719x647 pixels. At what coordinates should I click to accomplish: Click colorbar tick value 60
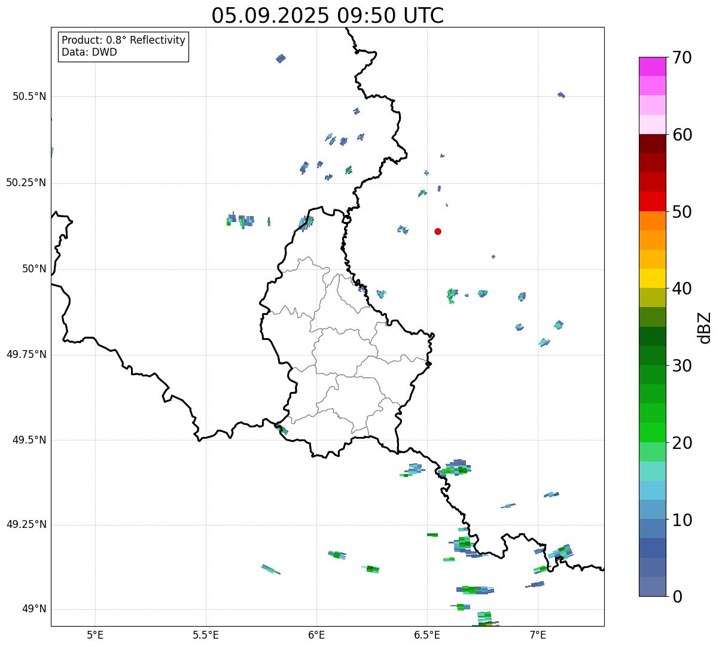(x=682, y=135)
